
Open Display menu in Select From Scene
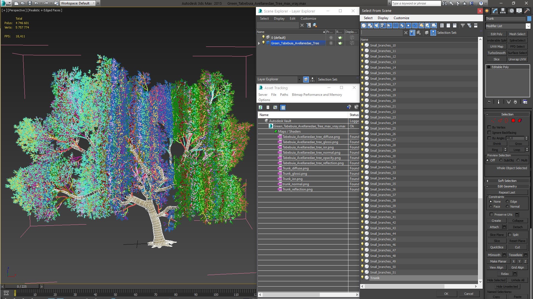383,18
